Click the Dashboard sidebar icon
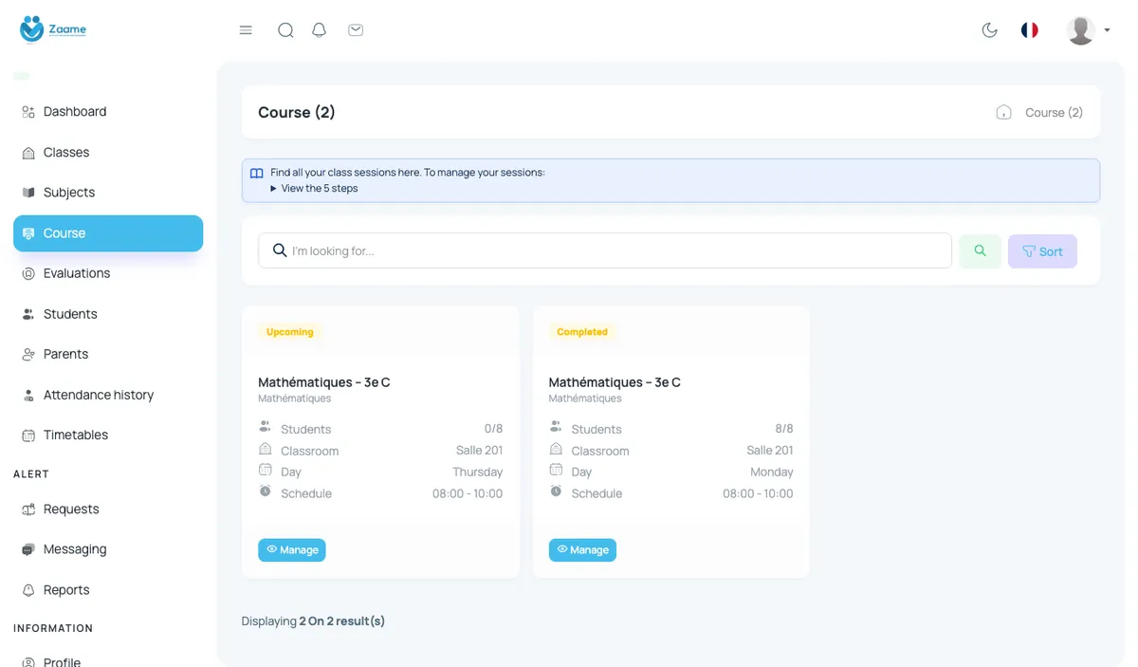Screen dimensions: 1138x667 (x=28, y=112)
